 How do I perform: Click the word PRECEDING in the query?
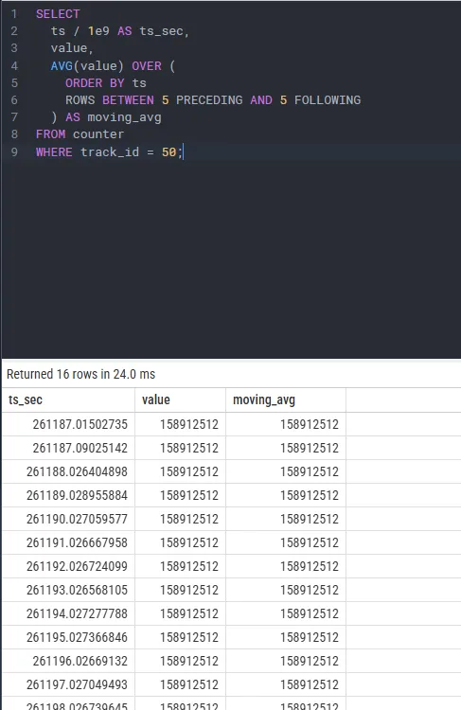pyautogui.click(x=209, y=100)
